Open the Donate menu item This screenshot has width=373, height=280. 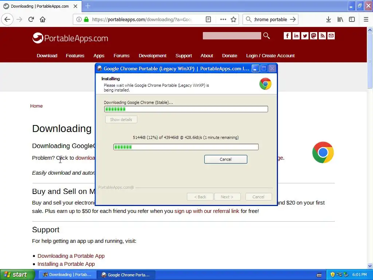click(229, 55)
